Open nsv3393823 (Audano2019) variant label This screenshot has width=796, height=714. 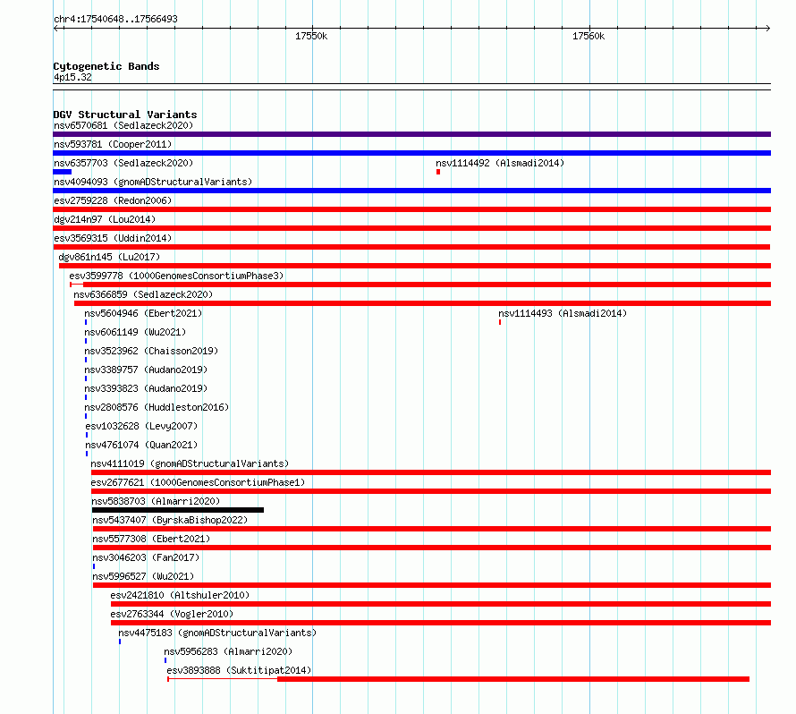click(x=146, y=388)
